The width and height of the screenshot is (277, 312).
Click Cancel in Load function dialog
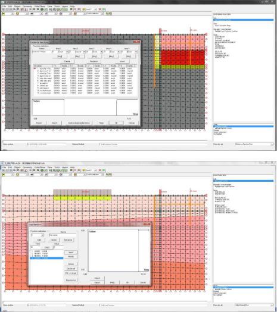[142, 282]
